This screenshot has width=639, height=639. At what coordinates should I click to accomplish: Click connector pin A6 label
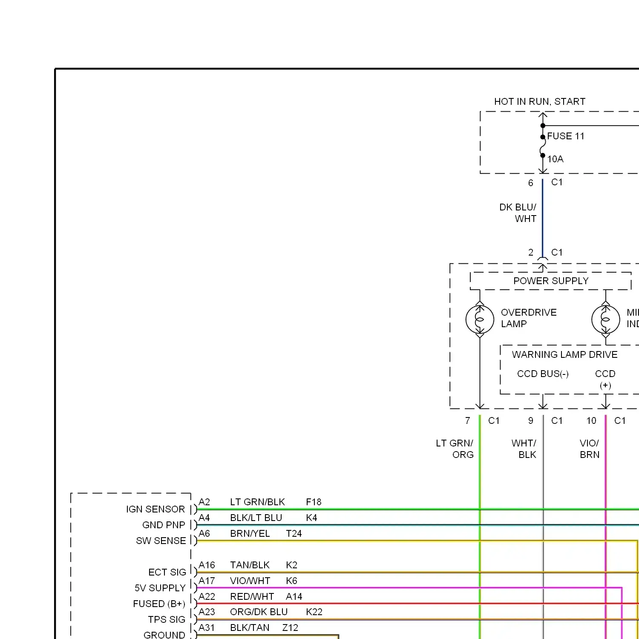204,534
